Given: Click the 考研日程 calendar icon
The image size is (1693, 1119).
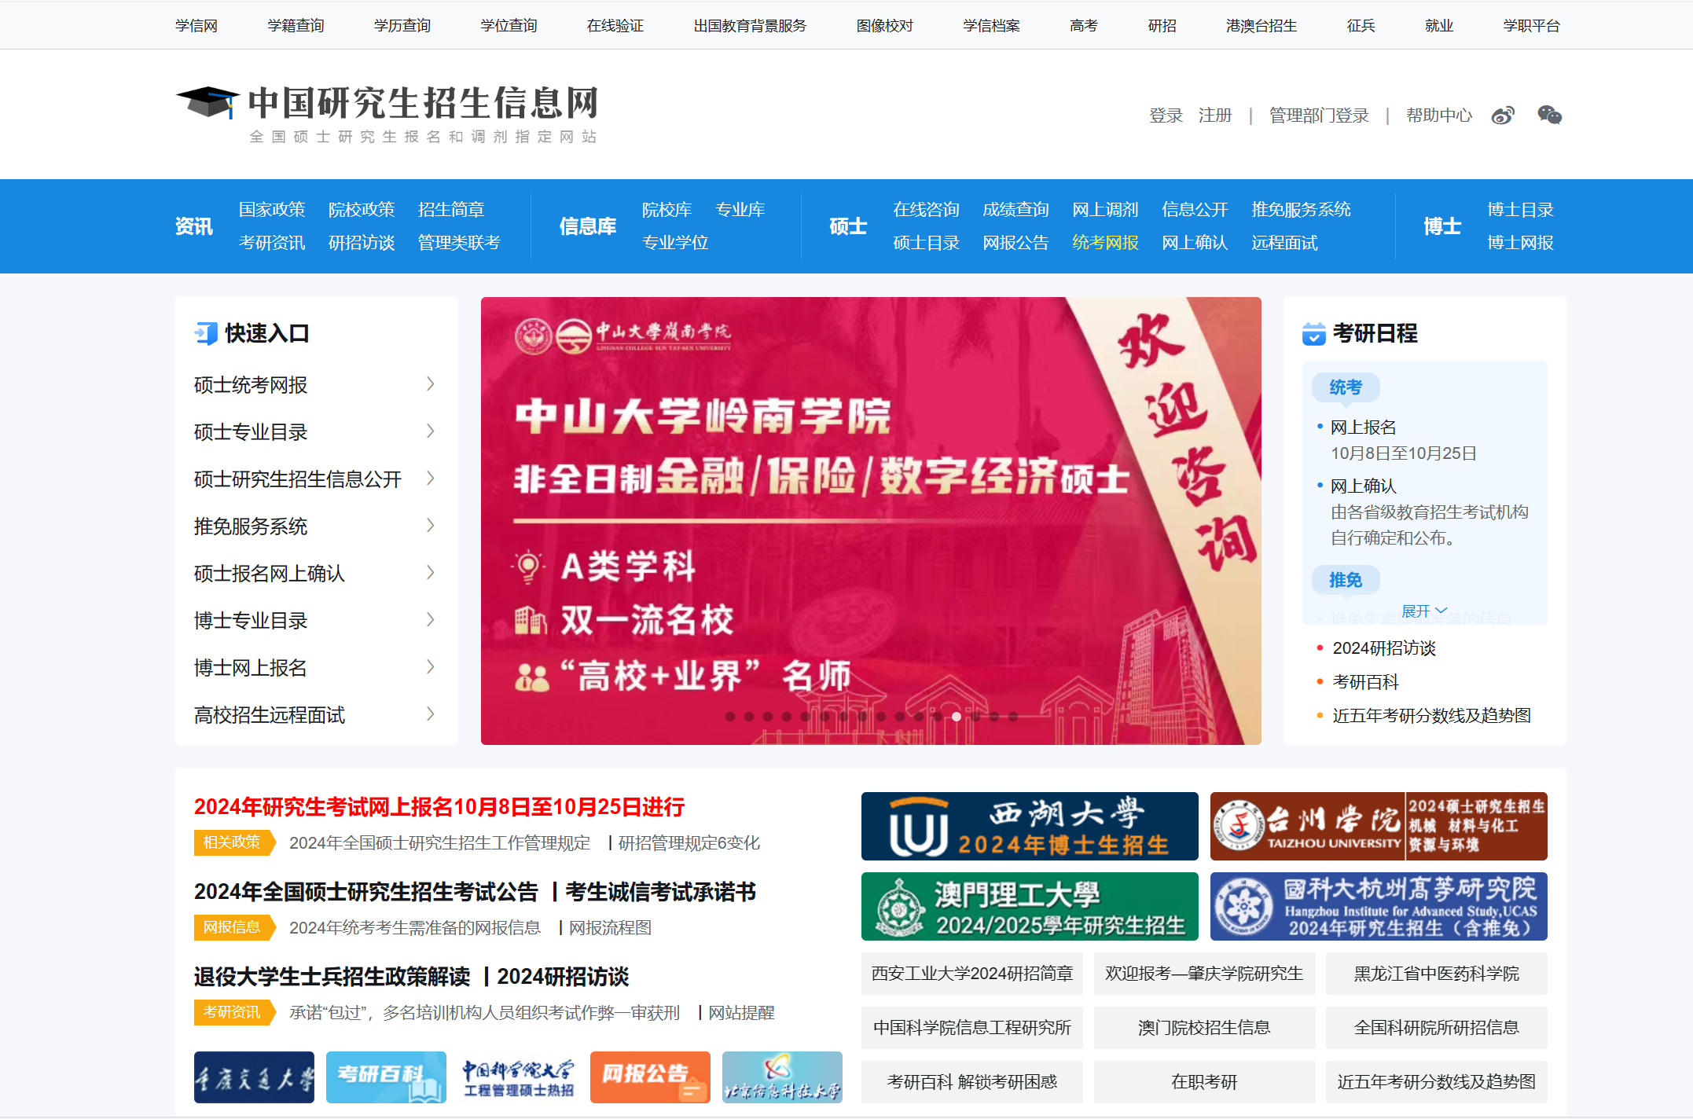Looking at the screenshot, I should point(1313,334).
